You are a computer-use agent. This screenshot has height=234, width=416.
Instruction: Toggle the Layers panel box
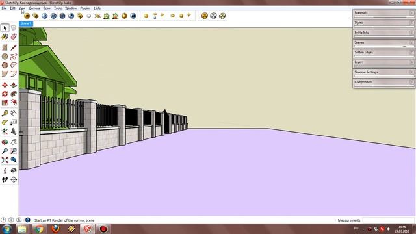coord(412,62)
